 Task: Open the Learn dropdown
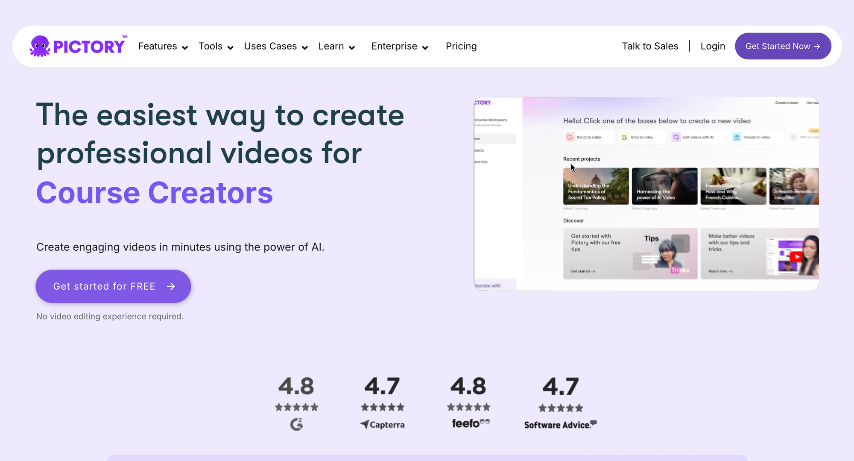tap(337, 46)
